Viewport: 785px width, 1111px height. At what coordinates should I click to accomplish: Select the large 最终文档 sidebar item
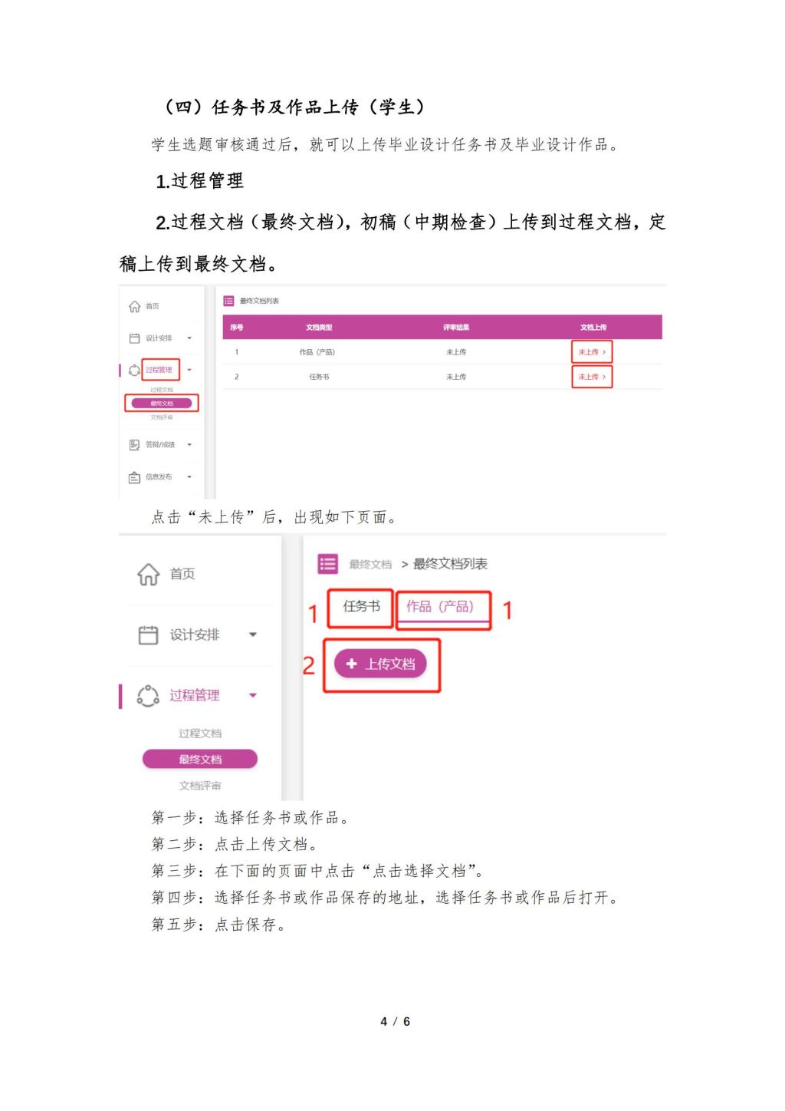(200, 759)
